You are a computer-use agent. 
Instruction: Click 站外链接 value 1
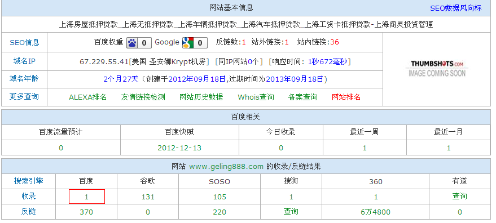click(287, 42)
